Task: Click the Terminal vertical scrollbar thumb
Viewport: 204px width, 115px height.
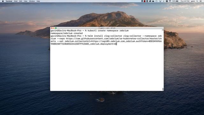Action: [163, 89]
